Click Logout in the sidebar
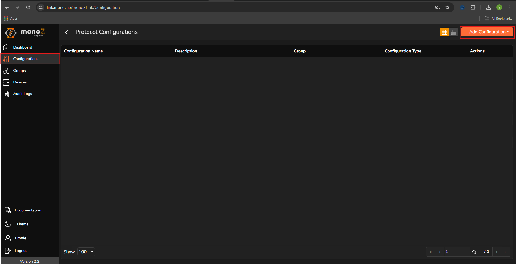 tap(21, 251)
